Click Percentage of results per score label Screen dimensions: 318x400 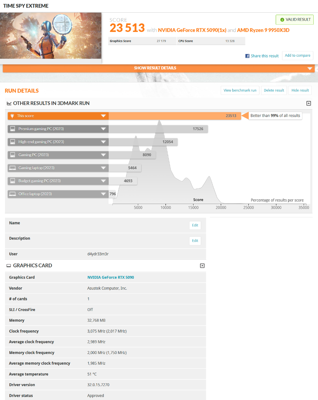(x=277, y=200)
